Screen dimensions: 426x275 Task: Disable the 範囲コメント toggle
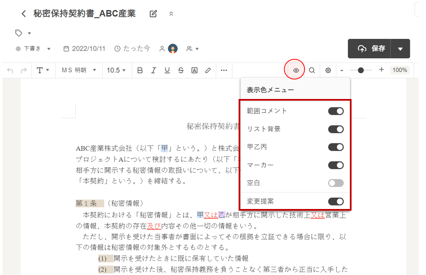click(x=335, y=111)
